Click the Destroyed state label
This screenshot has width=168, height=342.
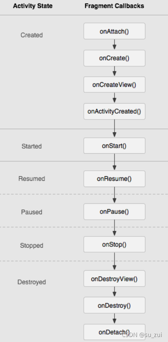32,282
